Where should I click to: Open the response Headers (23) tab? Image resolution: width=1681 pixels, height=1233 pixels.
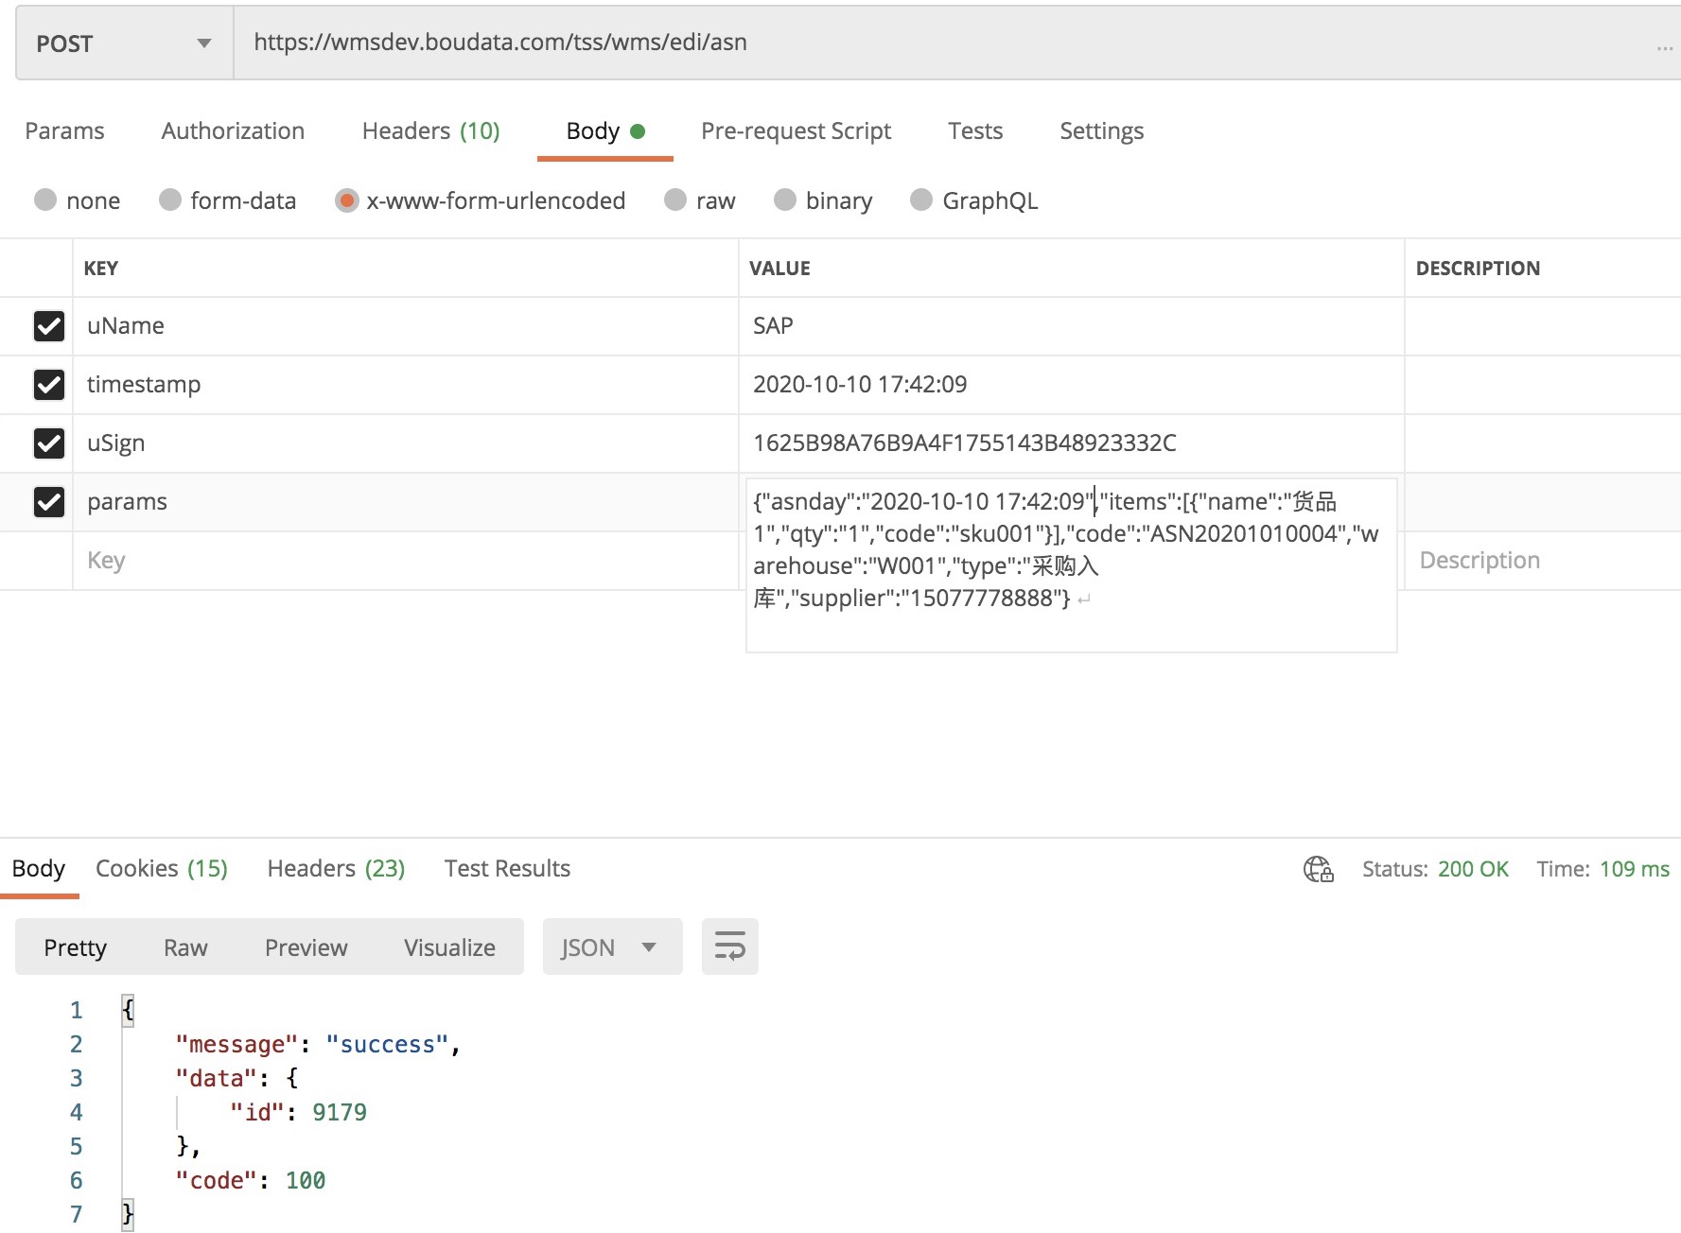point(336,868)
